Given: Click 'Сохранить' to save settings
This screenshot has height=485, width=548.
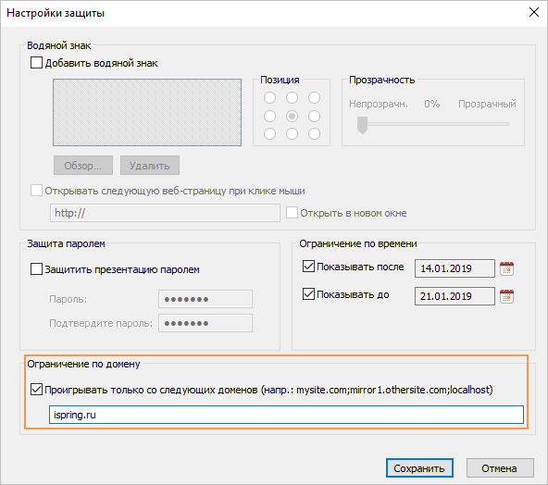Looking at the screenshot, I should 419,468.
